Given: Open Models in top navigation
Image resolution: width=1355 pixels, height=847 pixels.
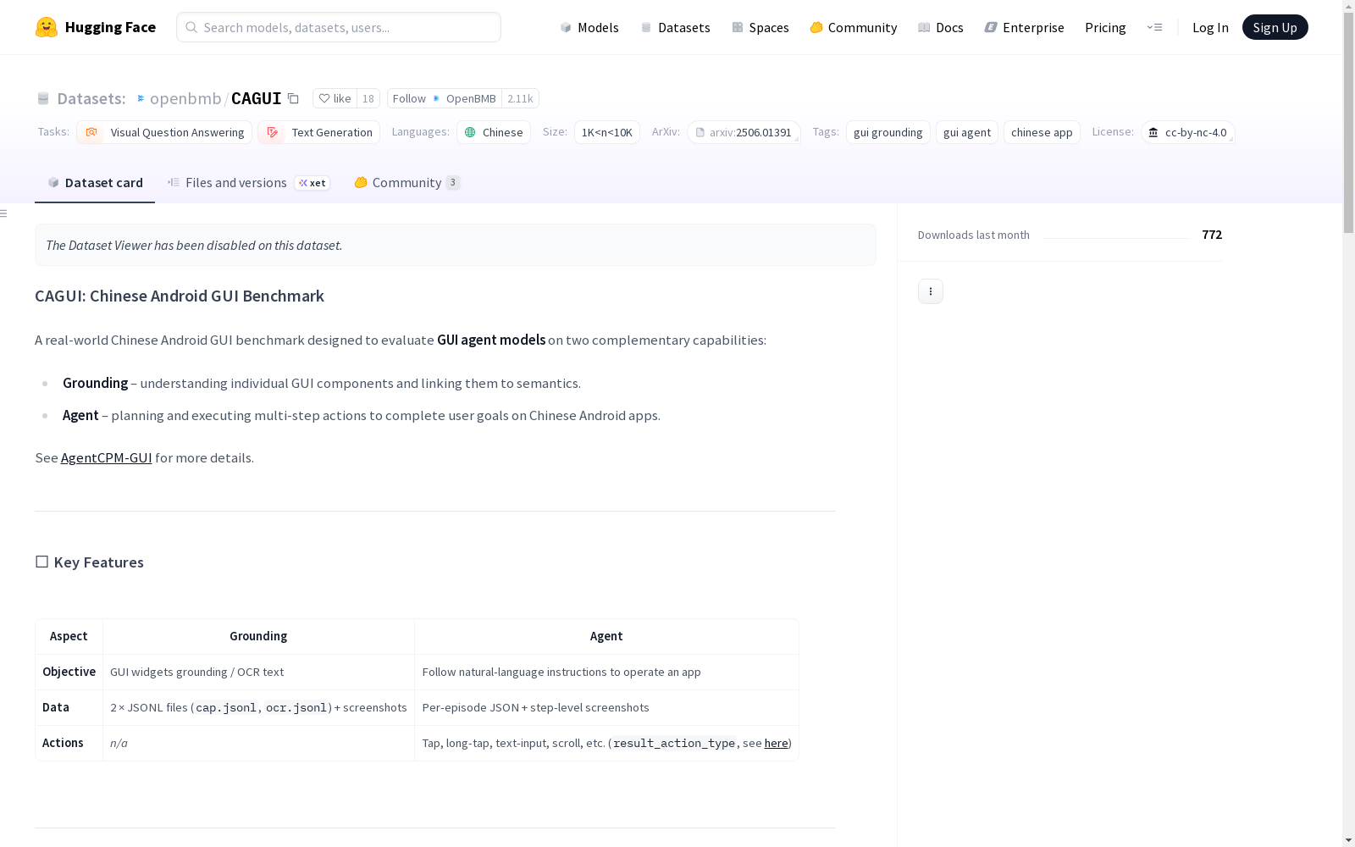Looking at the screenshot, I should [589, 27].
